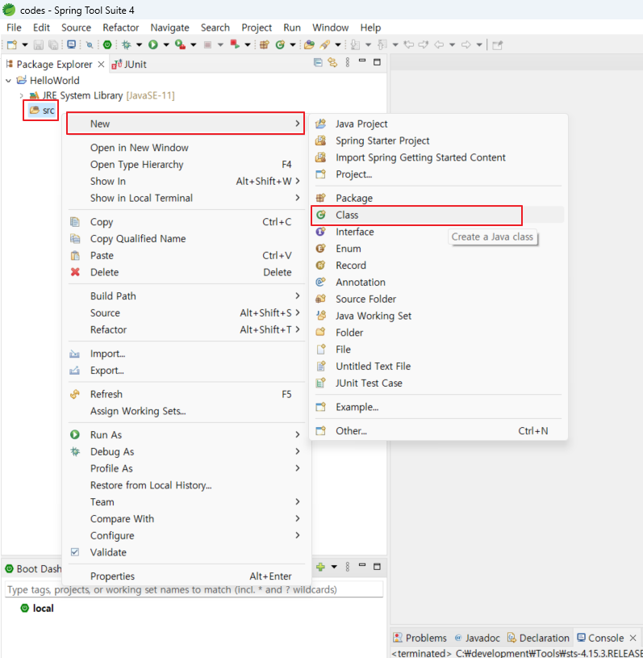Click the green Run toolbar button
643x658 pixels.
[153, 44]
